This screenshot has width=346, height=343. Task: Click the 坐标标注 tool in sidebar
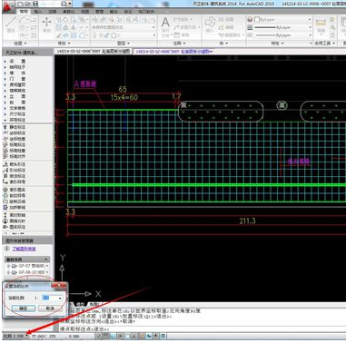pyautogui.click(x=15, y=132)
